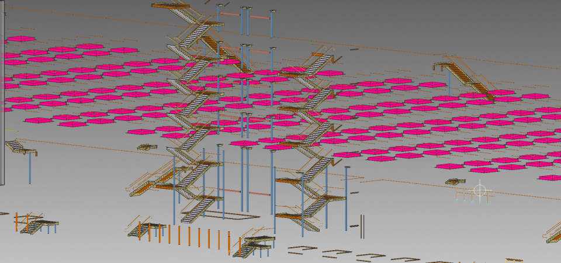This screenshot has height=263, width=561.
Task: Click the white crosshair target marker
Action: pyautogui.click(x=480, y=190)
